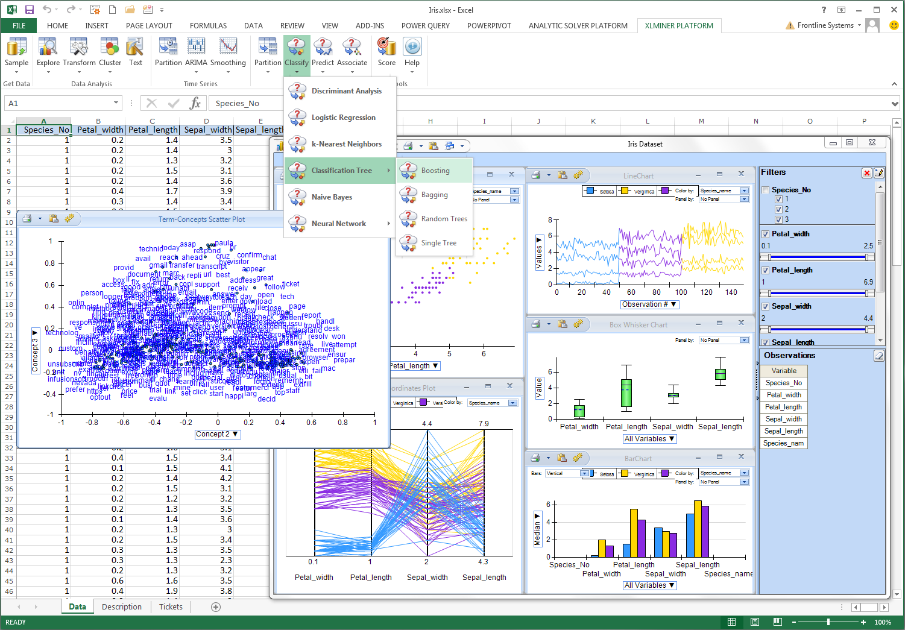Expand the Concept 2 axis dropdown

coord(217,434)
